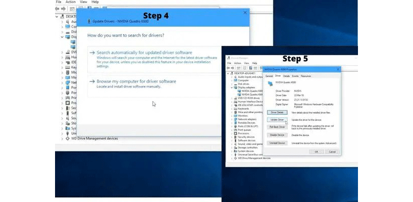Open View menu in smaller Device Manager window
413x202 pixels.
246,63
